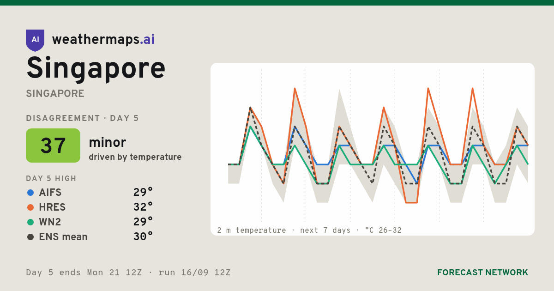Select the Singapore city heading
Screen dimensions: 554x291
click(96, 68)
